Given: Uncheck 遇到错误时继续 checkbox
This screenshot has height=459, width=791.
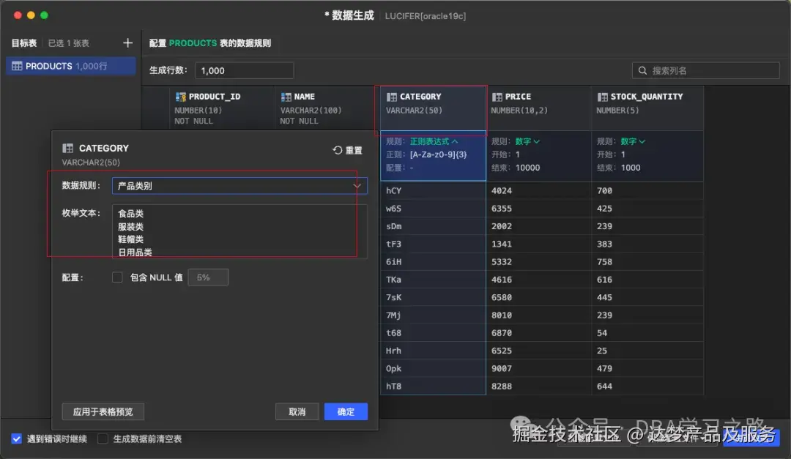Looking at the screenshot, I should 17,439.
